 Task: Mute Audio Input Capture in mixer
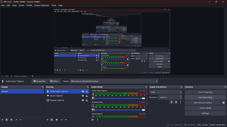(x=93, y=98)
